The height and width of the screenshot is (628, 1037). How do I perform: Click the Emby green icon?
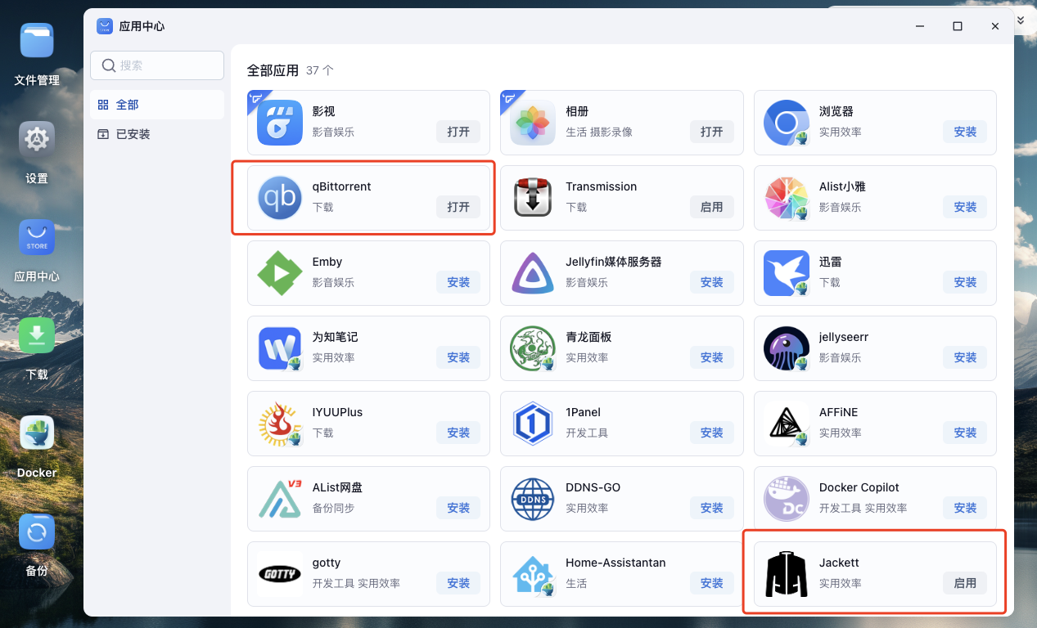280,273
